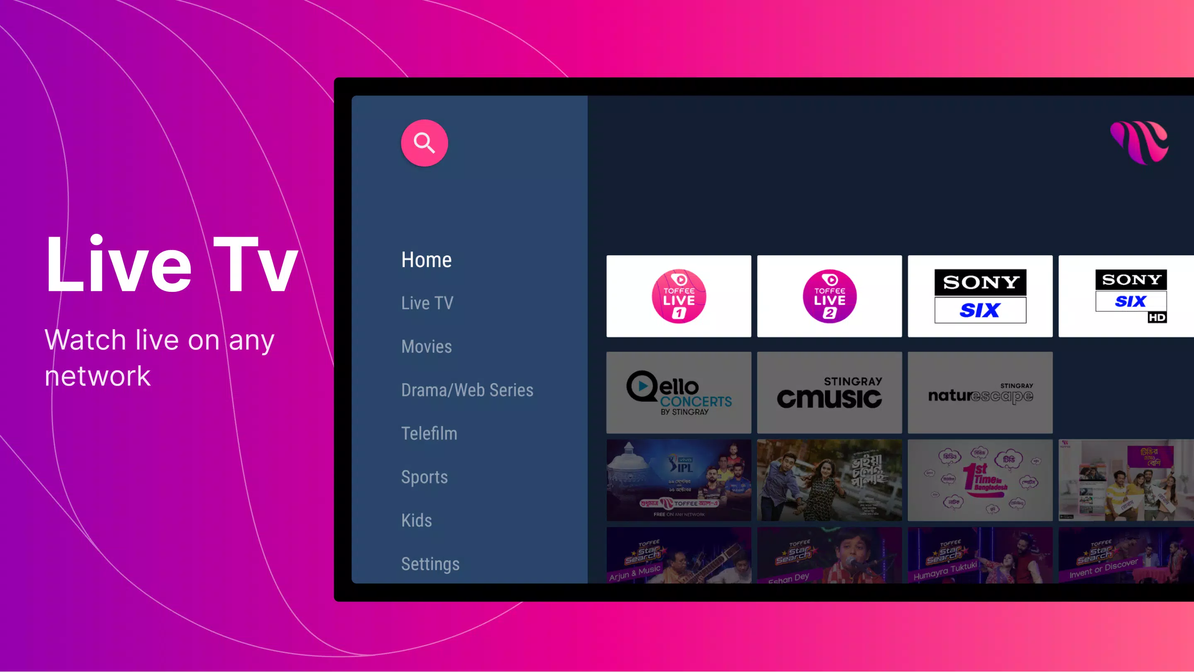Open the Settings menu option
Viewport: 1194px width, 672px height.
tap(430, 563)
